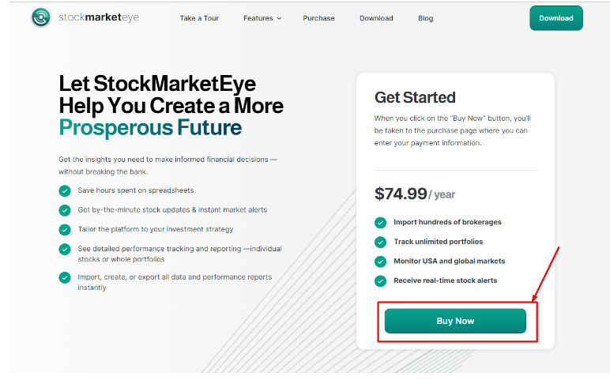Click the checkmark beside Receive real-time stock alerts
The height and width of the screenshot is (384, 610).
point(381,281)
